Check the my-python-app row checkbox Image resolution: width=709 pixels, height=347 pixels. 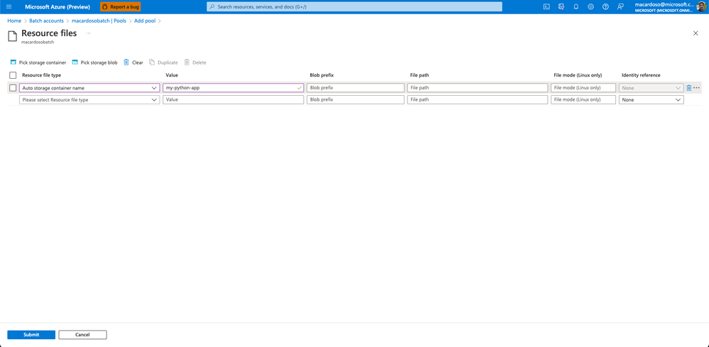coord(13,88)
